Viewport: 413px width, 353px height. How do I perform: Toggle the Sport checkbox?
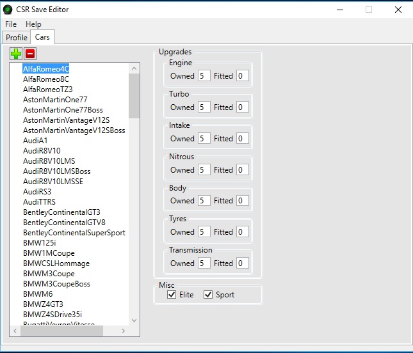click(x=208, y=295)
